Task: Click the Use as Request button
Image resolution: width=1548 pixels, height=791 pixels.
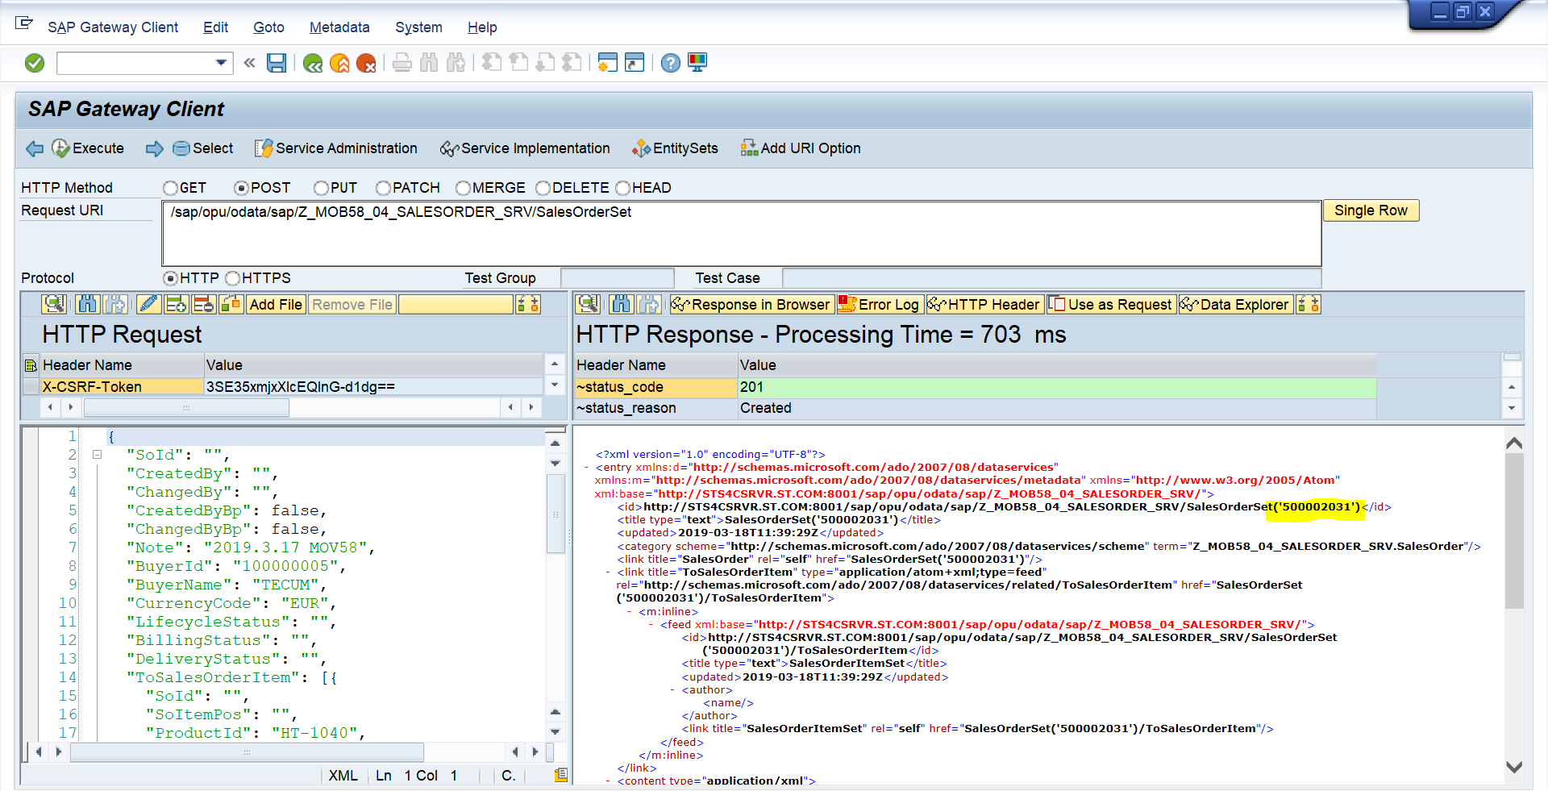Action: (x=1111, y=304)
